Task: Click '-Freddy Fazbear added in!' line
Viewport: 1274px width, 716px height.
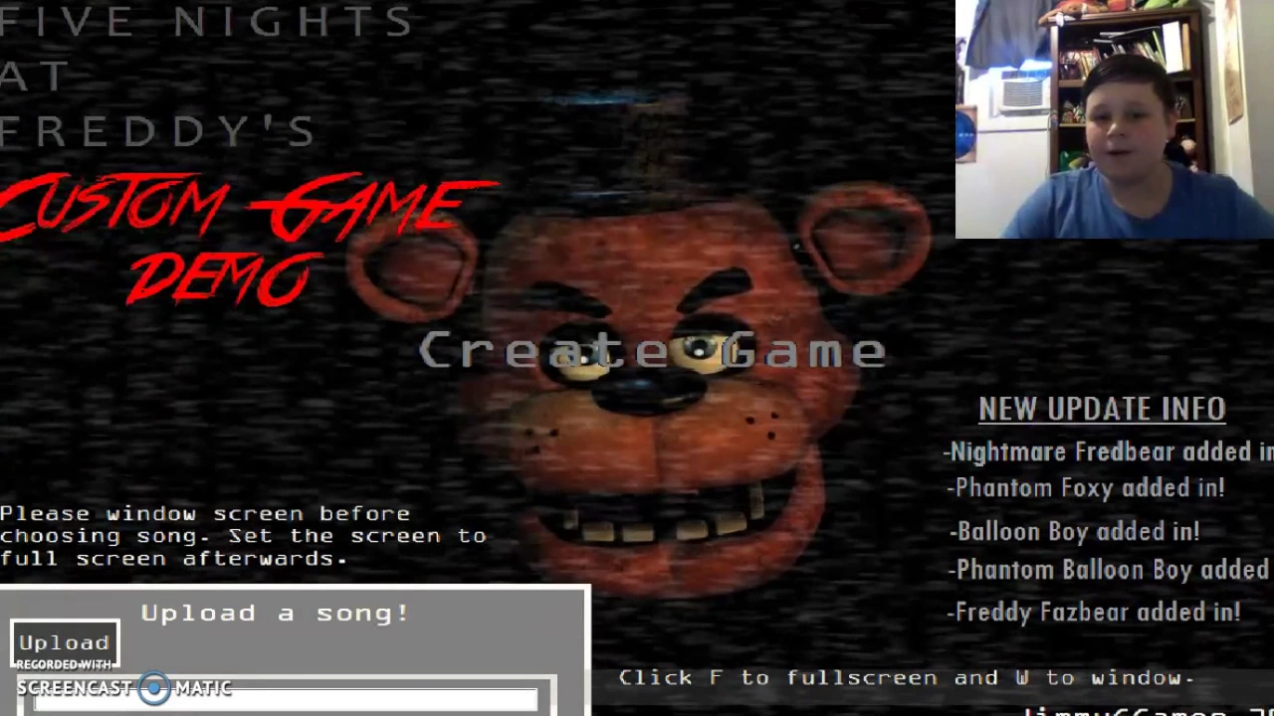Action: [1094, 612]
